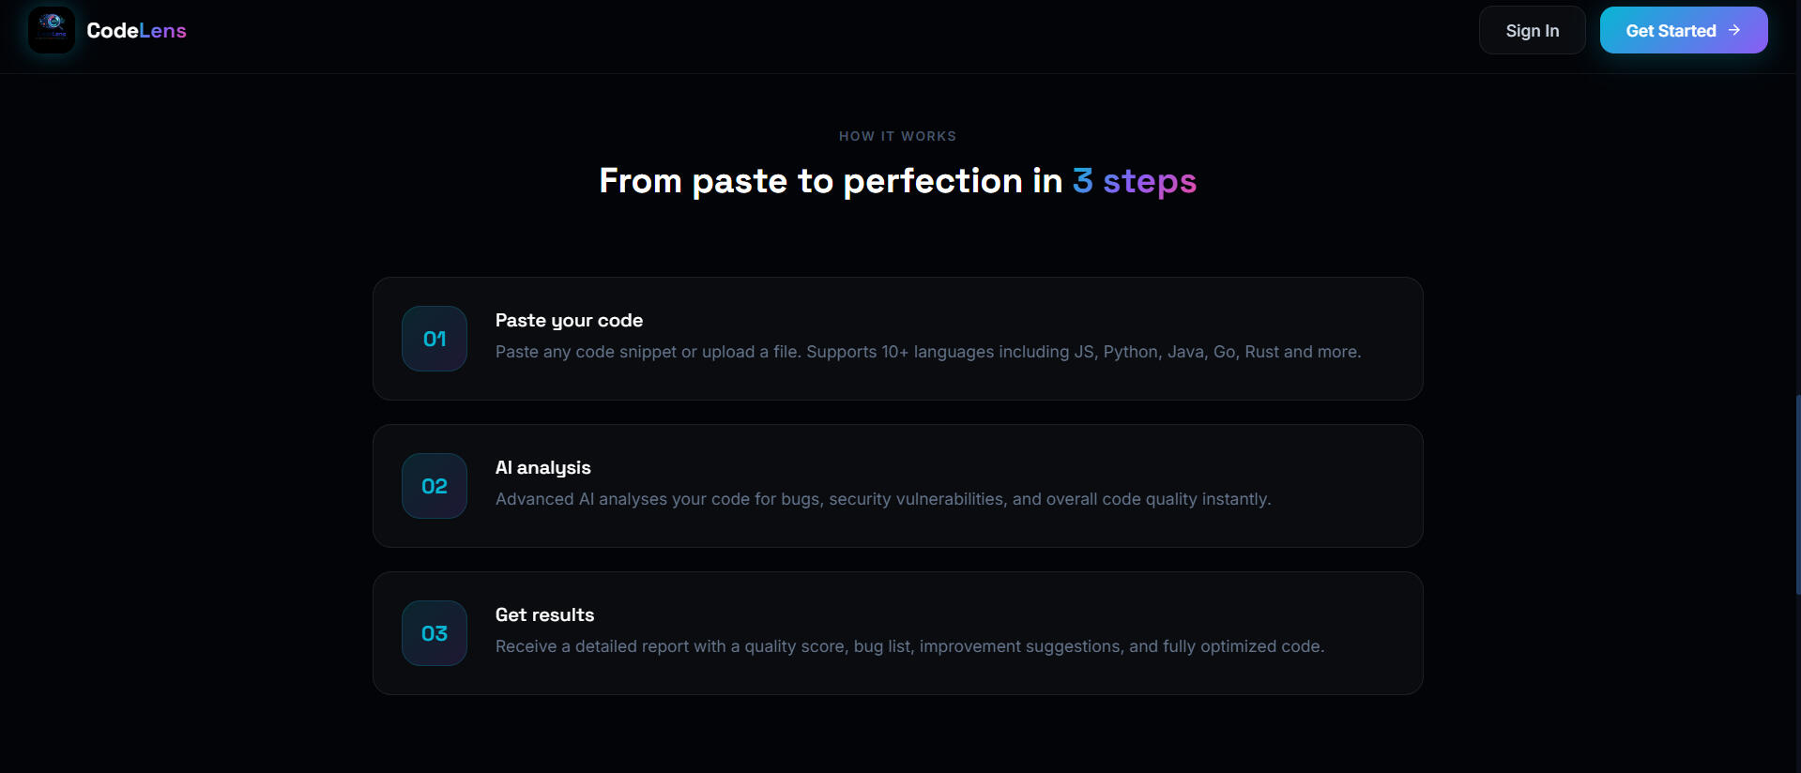Click the arrow icon in Get Started

(x=1733, y=30)
